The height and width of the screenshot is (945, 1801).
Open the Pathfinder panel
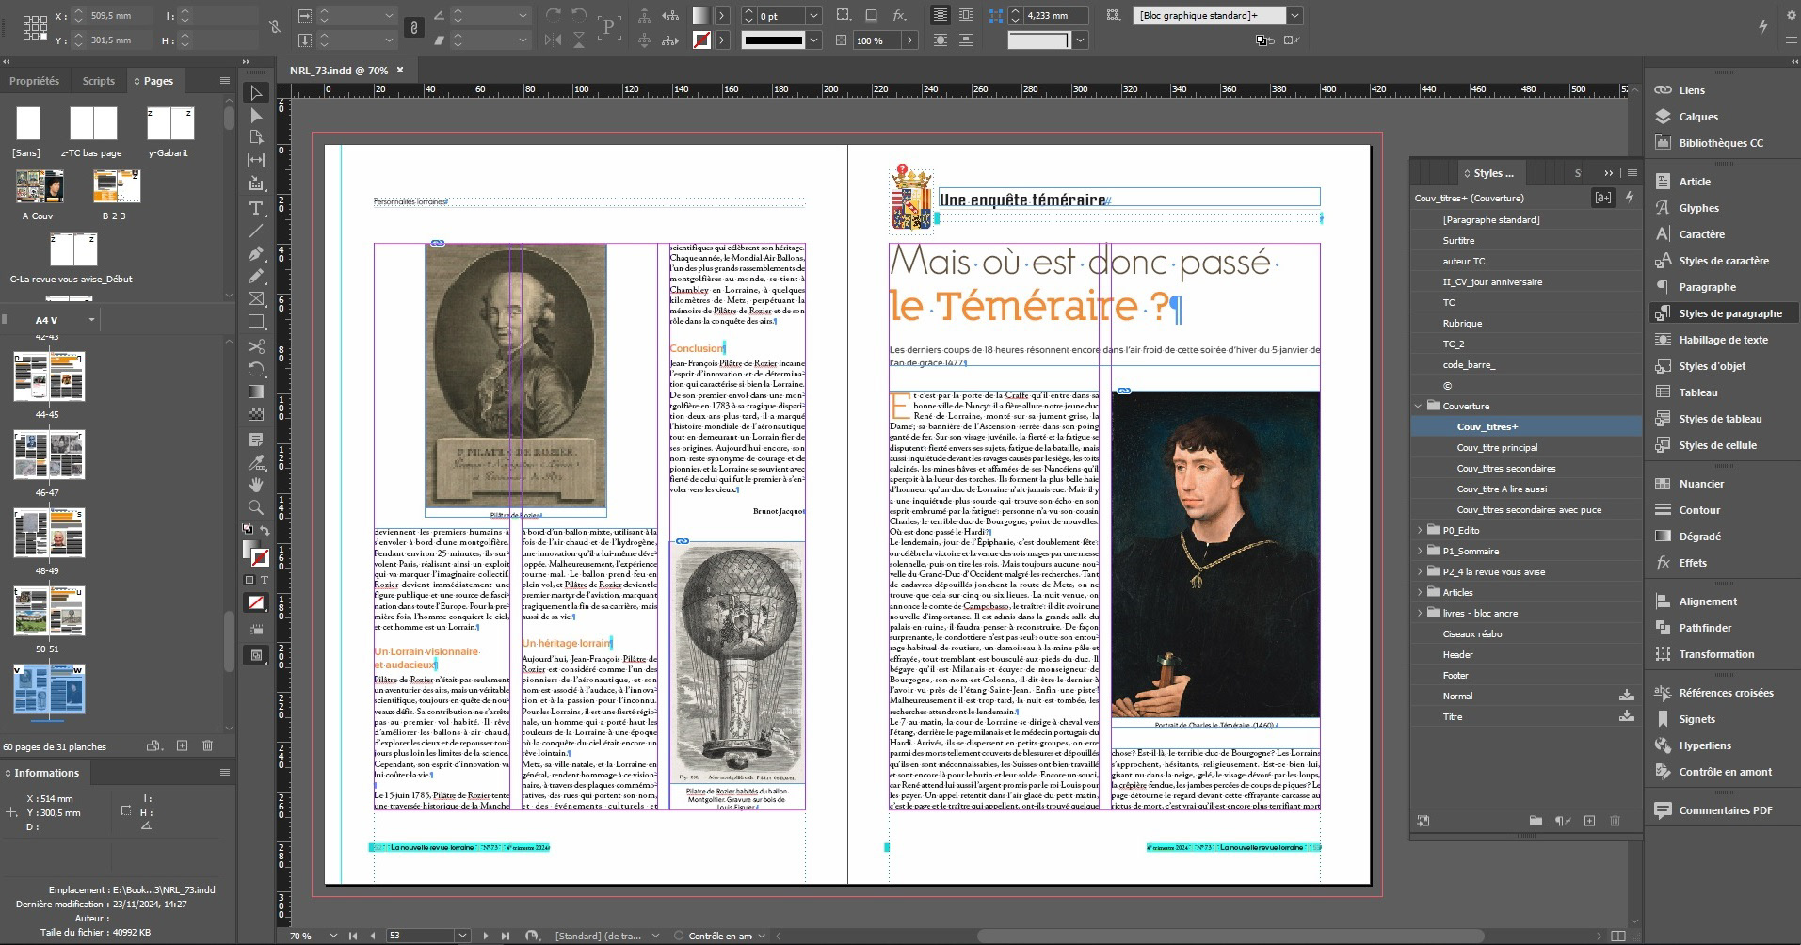[1705, 628]
